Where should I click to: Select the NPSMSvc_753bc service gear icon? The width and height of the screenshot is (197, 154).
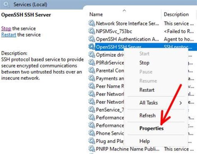(92, 31)
